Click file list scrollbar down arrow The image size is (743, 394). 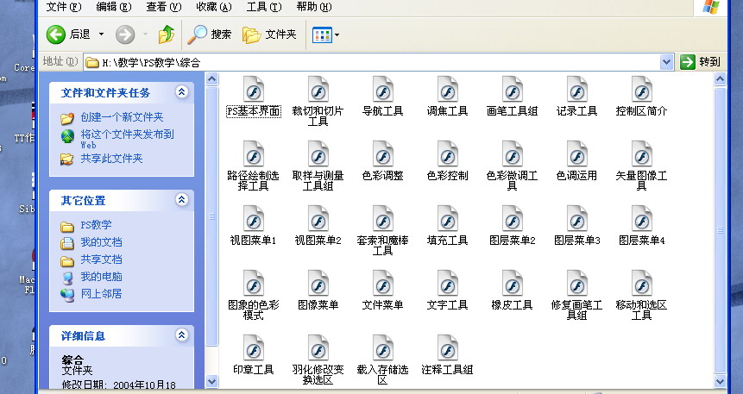[x=720, y=381]
